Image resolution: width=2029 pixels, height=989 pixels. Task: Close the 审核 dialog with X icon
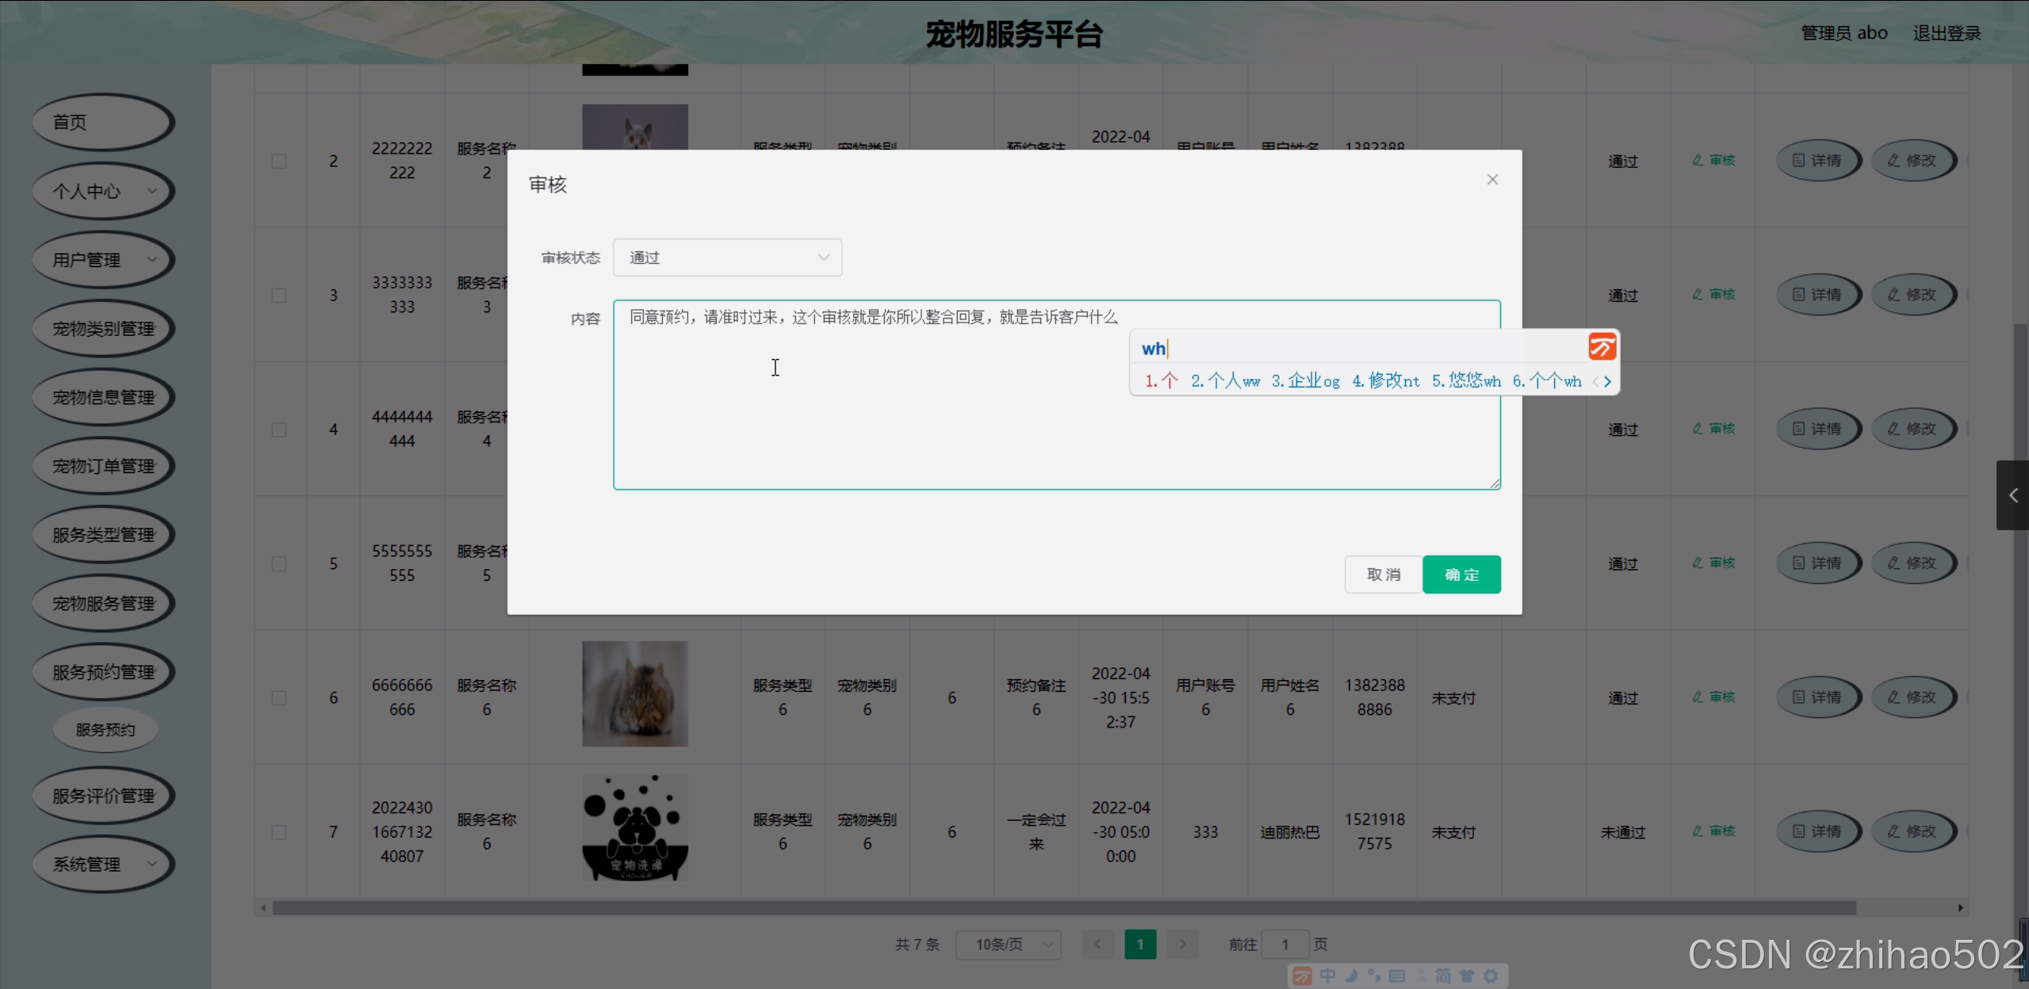[x=1492, y=180]
